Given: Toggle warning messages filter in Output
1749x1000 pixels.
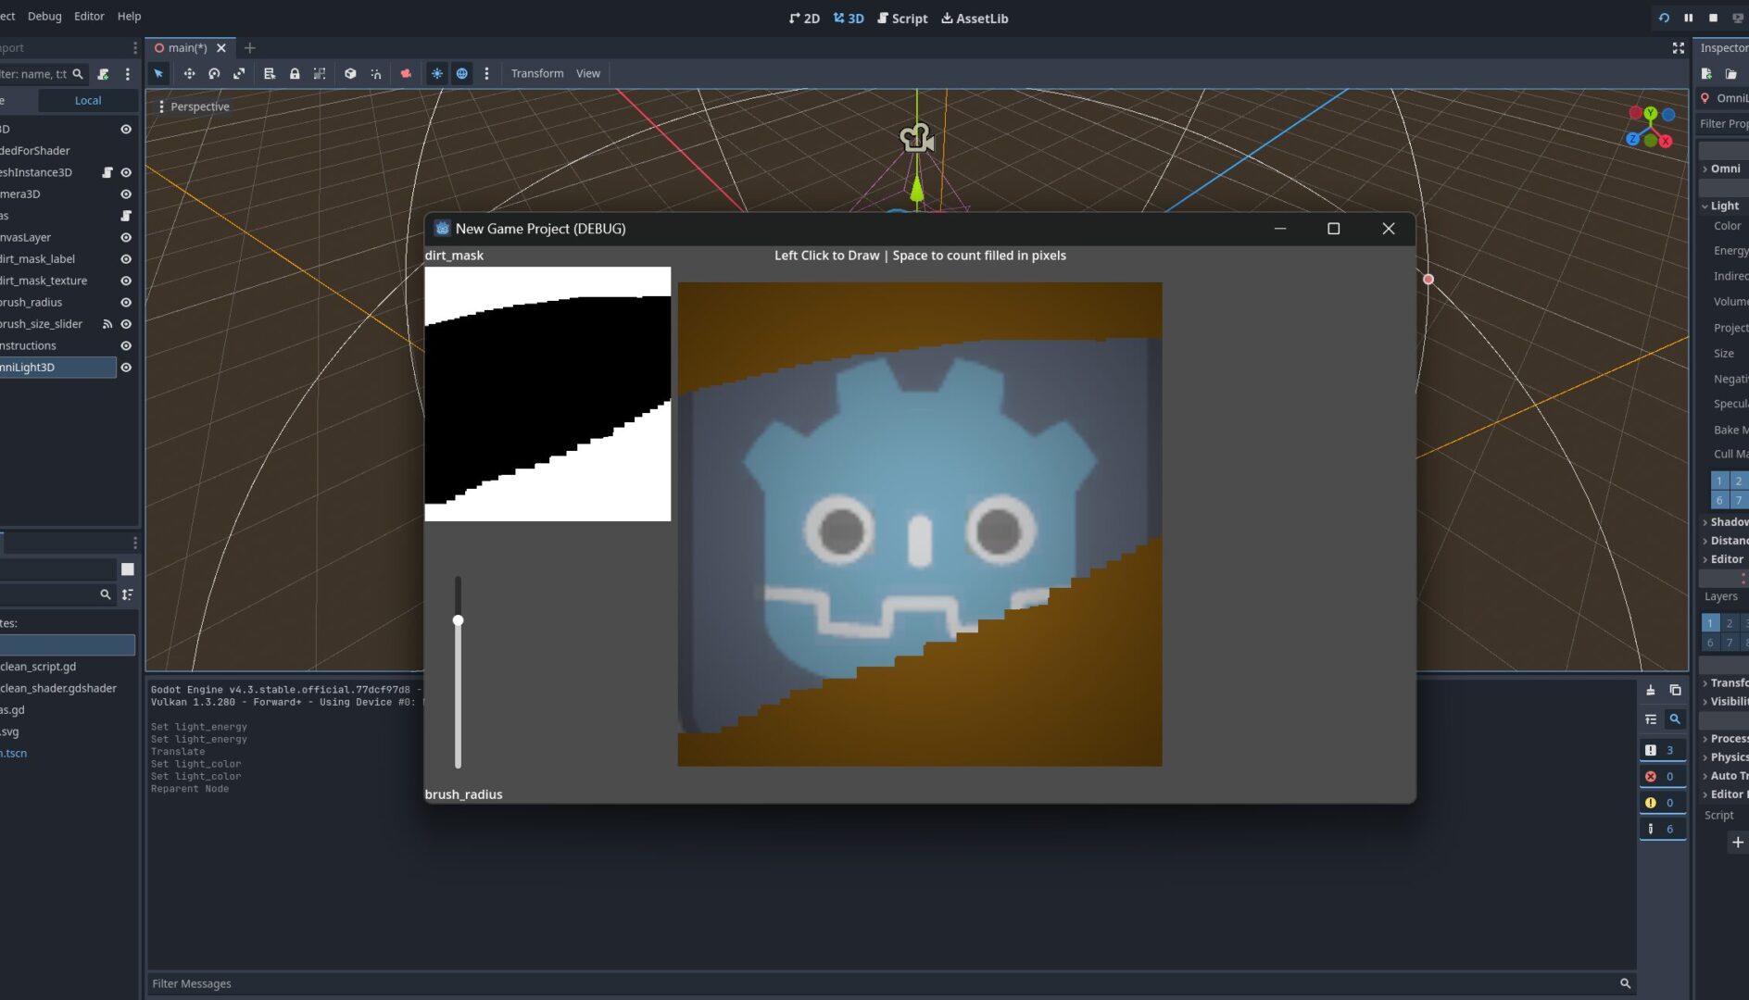Looking at the screenshot, I should (1662, 803).
